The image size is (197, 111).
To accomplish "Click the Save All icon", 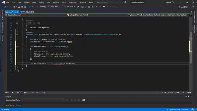I will (x=25, y=7).
